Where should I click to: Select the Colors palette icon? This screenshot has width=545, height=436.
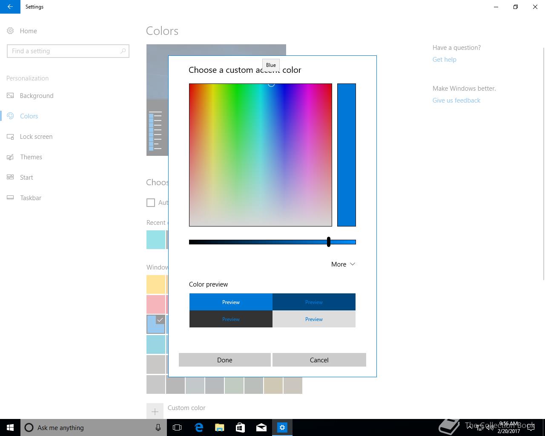(10, 116)
